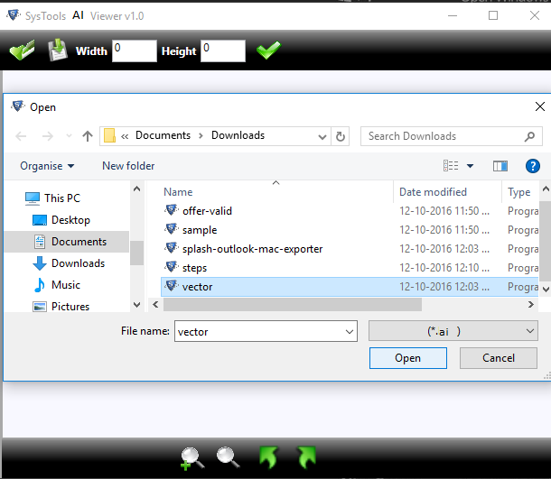This screenshot has height=479, width=551.
Task: Click the search magnifier icon
Action: 529,136
